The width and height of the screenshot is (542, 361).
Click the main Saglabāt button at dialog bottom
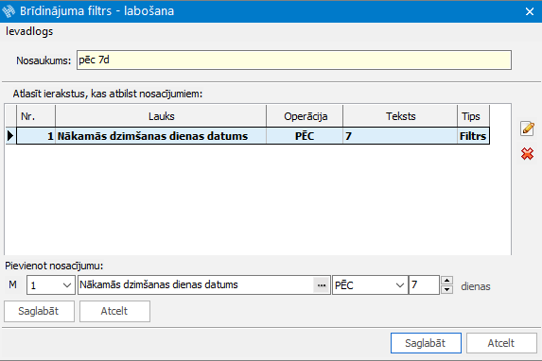click(426, 343)
